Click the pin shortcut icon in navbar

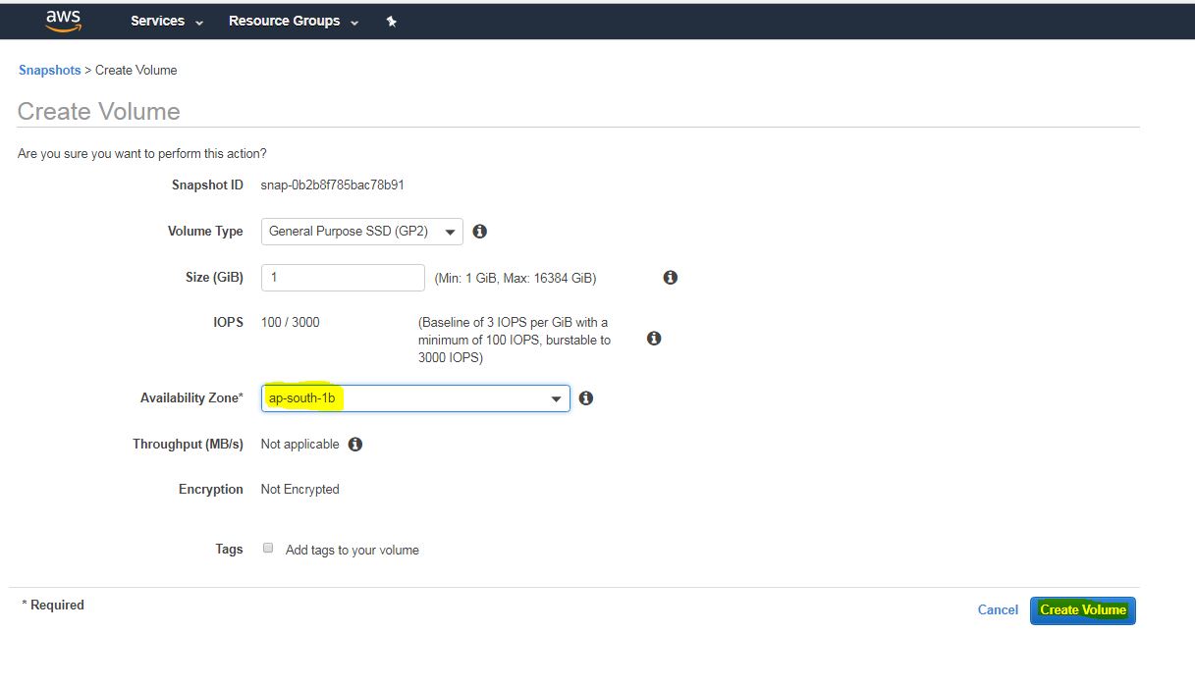click(x=391, y=22)
